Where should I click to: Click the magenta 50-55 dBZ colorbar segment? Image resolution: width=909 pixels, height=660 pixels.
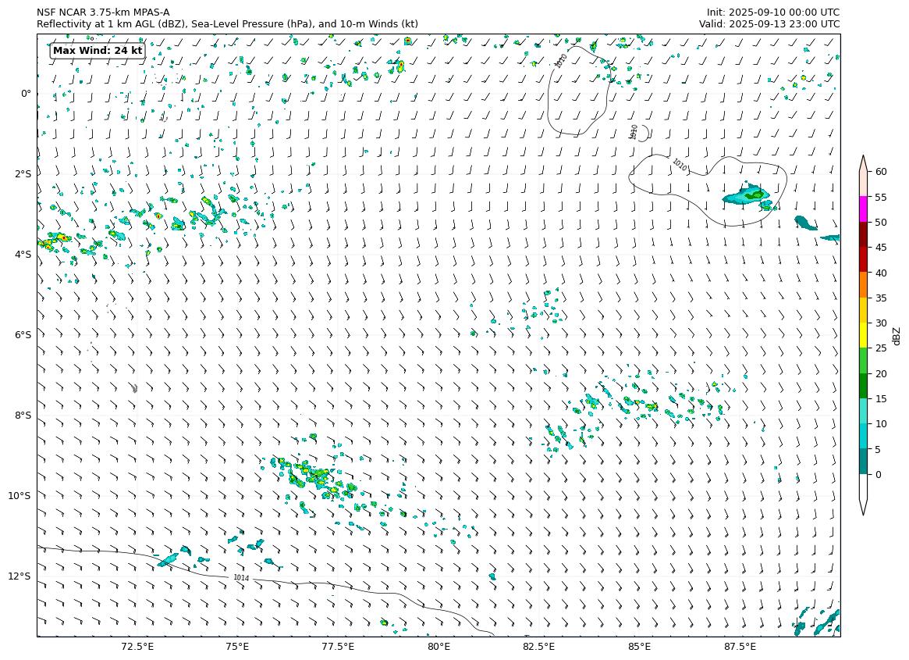click(x=864, y=209)
